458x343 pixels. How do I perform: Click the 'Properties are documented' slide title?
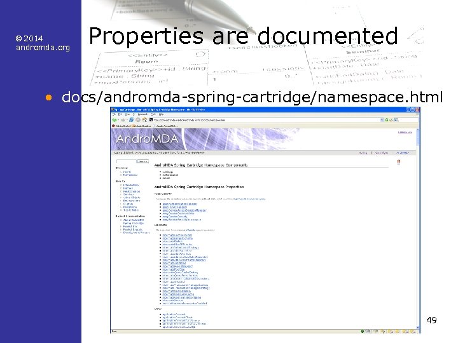243,36
